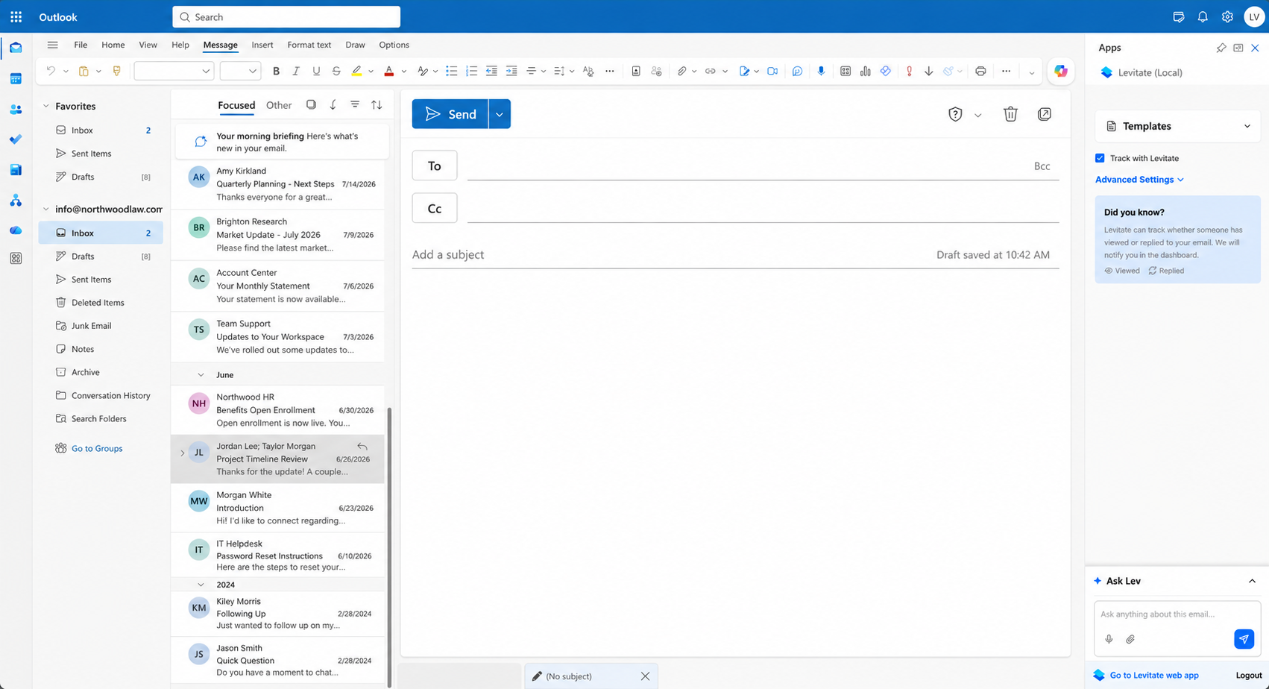Insert a bulleted list
The image size is (1269, 689).
(451, 72)
